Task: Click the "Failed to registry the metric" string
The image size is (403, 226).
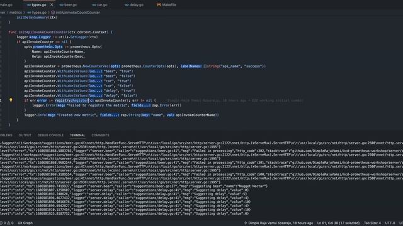Action: click(x=98, y=105)
